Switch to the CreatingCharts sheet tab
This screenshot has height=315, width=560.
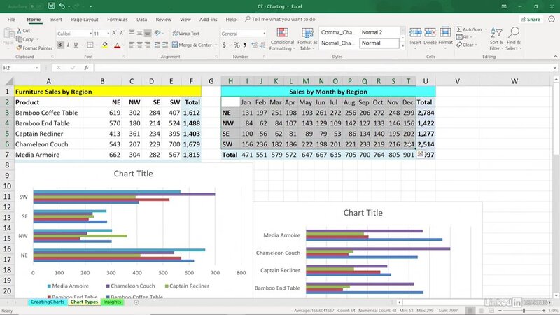point(46,302)
